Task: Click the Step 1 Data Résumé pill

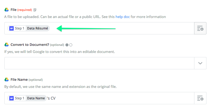Action: coord(29,28)
